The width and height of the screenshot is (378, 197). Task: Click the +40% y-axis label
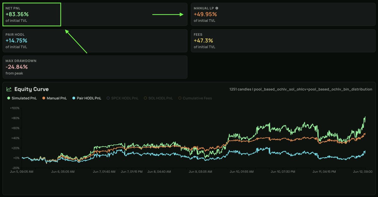tap(15, 138)
